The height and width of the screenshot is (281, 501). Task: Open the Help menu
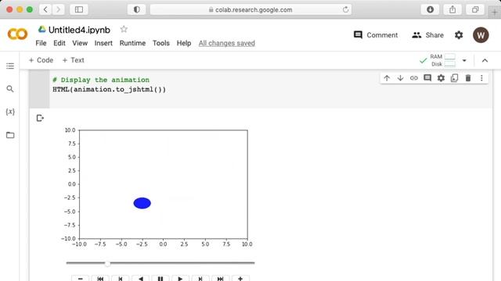click(x=184, y=43)
